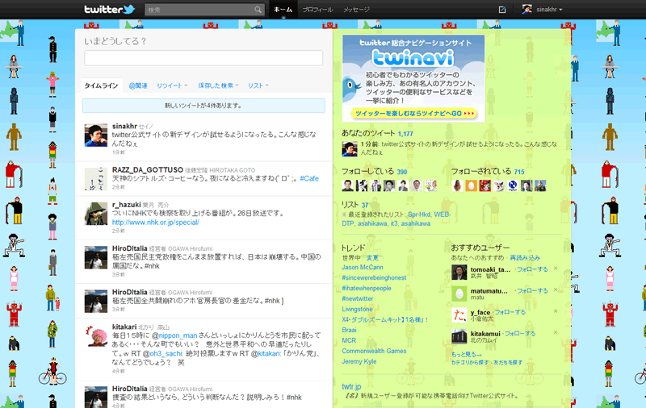Open the lists count 37
The height and width of the screenshot is (408, 646).
click(365, 206)
